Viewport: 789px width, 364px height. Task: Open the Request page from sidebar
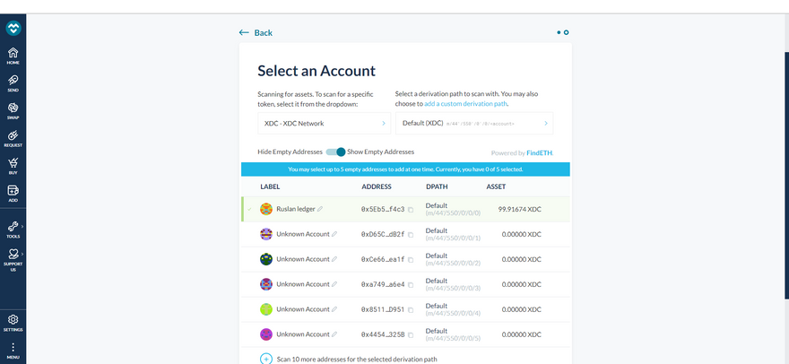pyautogui.click(x=13, y=138)
